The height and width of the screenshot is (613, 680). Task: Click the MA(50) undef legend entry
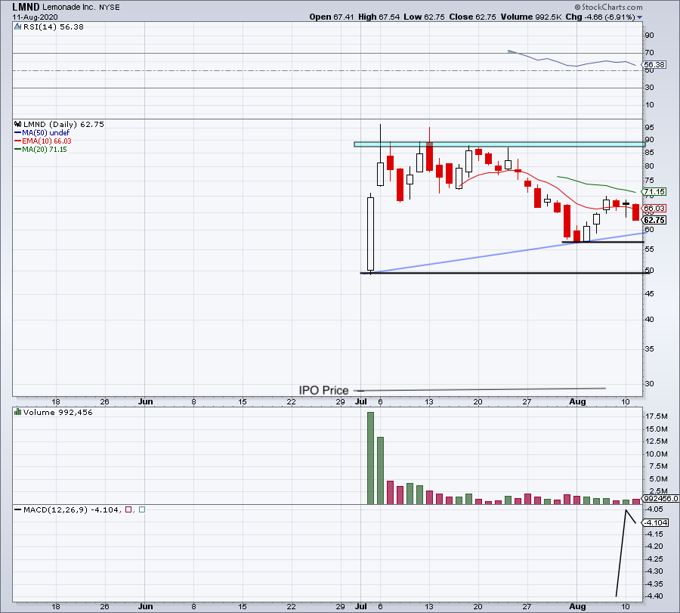(46, 133)
